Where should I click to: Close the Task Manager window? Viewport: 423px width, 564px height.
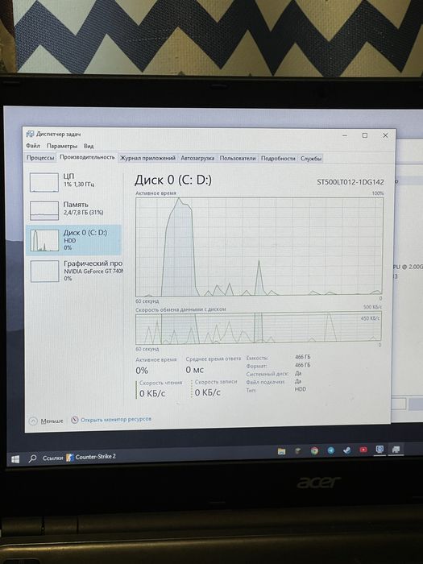(x=385, y=135)
